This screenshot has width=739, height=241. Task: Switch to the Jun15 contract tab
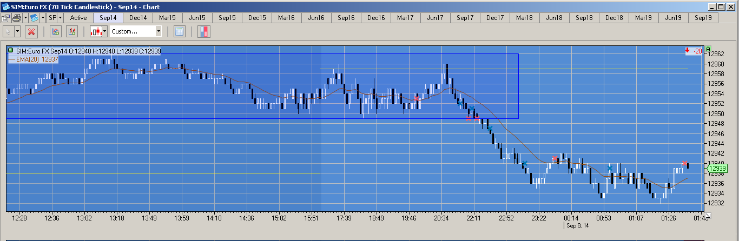point(197,18)
